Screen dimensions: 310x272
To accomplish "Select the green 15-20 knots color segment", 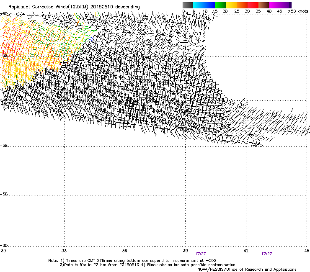I will pyautogui.click(x=220, y=5).
